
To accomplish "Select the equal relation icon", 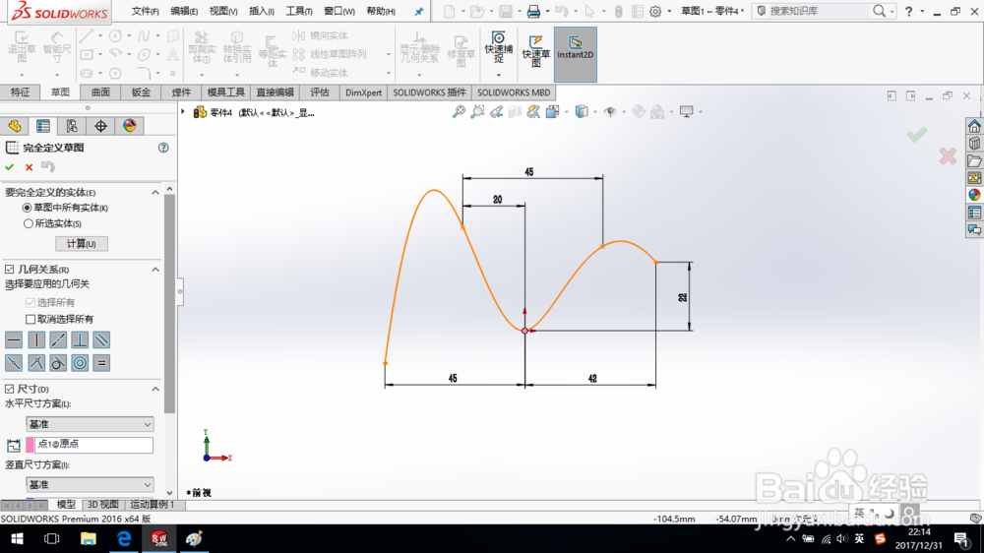I will coord(101,363).
